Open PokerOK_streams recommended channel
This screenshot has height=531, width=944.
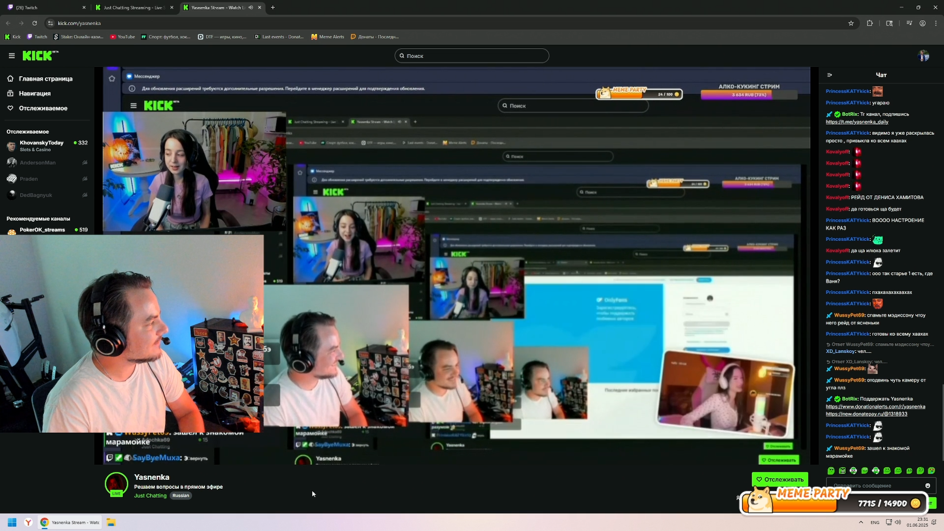[x=47, y=230]
